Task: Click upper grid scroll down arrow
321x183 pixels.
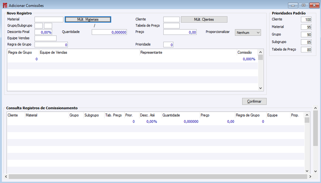Action: point(260,88)
